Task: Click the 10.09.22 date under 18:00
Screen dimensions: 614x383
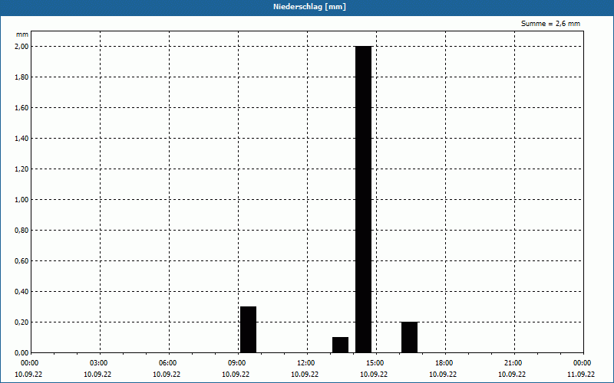Action: point(443,374)
